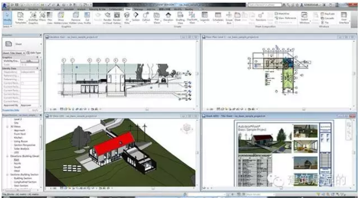363x201 pixels.
Task: Switch to the View ribbon tab
Action: click(x=128, y=9)
